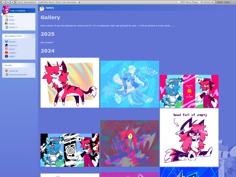Click the Bluesky butterfly icon
Image resolution: width=236 pixels, height=177 pixels.
pyautogui.click(x=6, y=42)
